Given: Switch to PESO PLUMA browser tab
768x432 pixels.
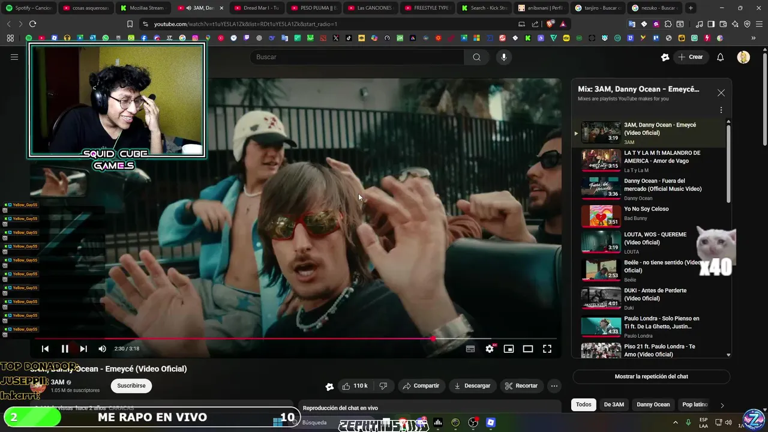Looking at the screenshot, I should [313, 8].
